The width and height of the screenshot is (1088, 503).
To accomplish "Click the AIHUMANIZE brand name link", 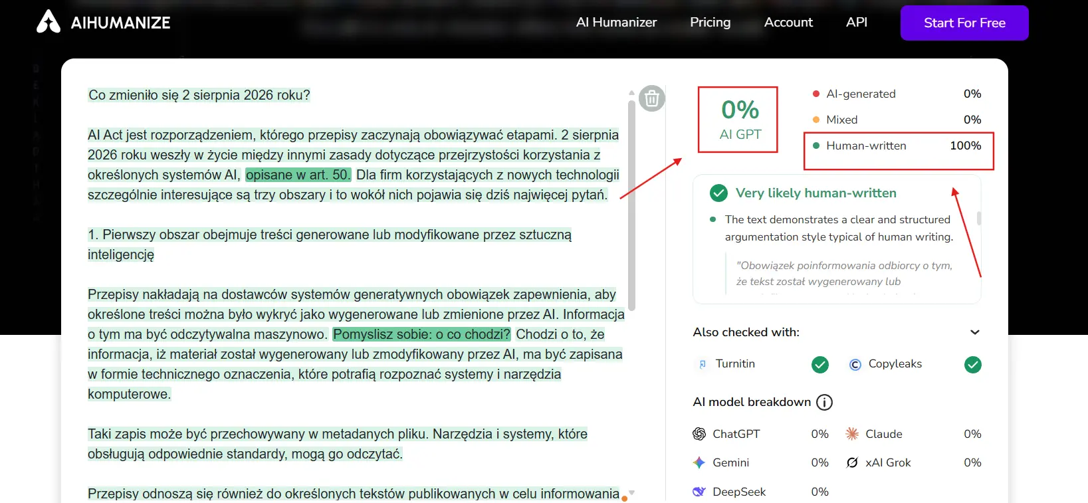I will (x=120, y=23).
